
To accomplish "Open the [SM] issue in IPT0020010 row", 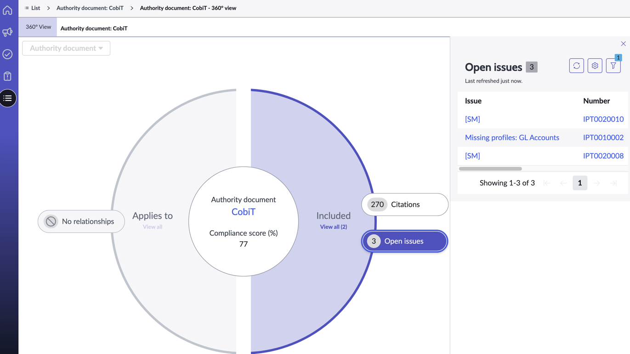I will click(x=472, y=119).
